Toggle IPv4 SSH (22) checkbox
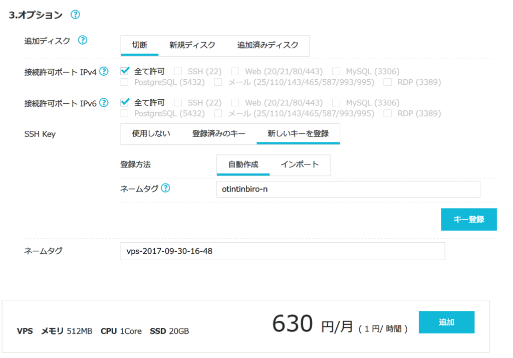 [x=178, y=71]
